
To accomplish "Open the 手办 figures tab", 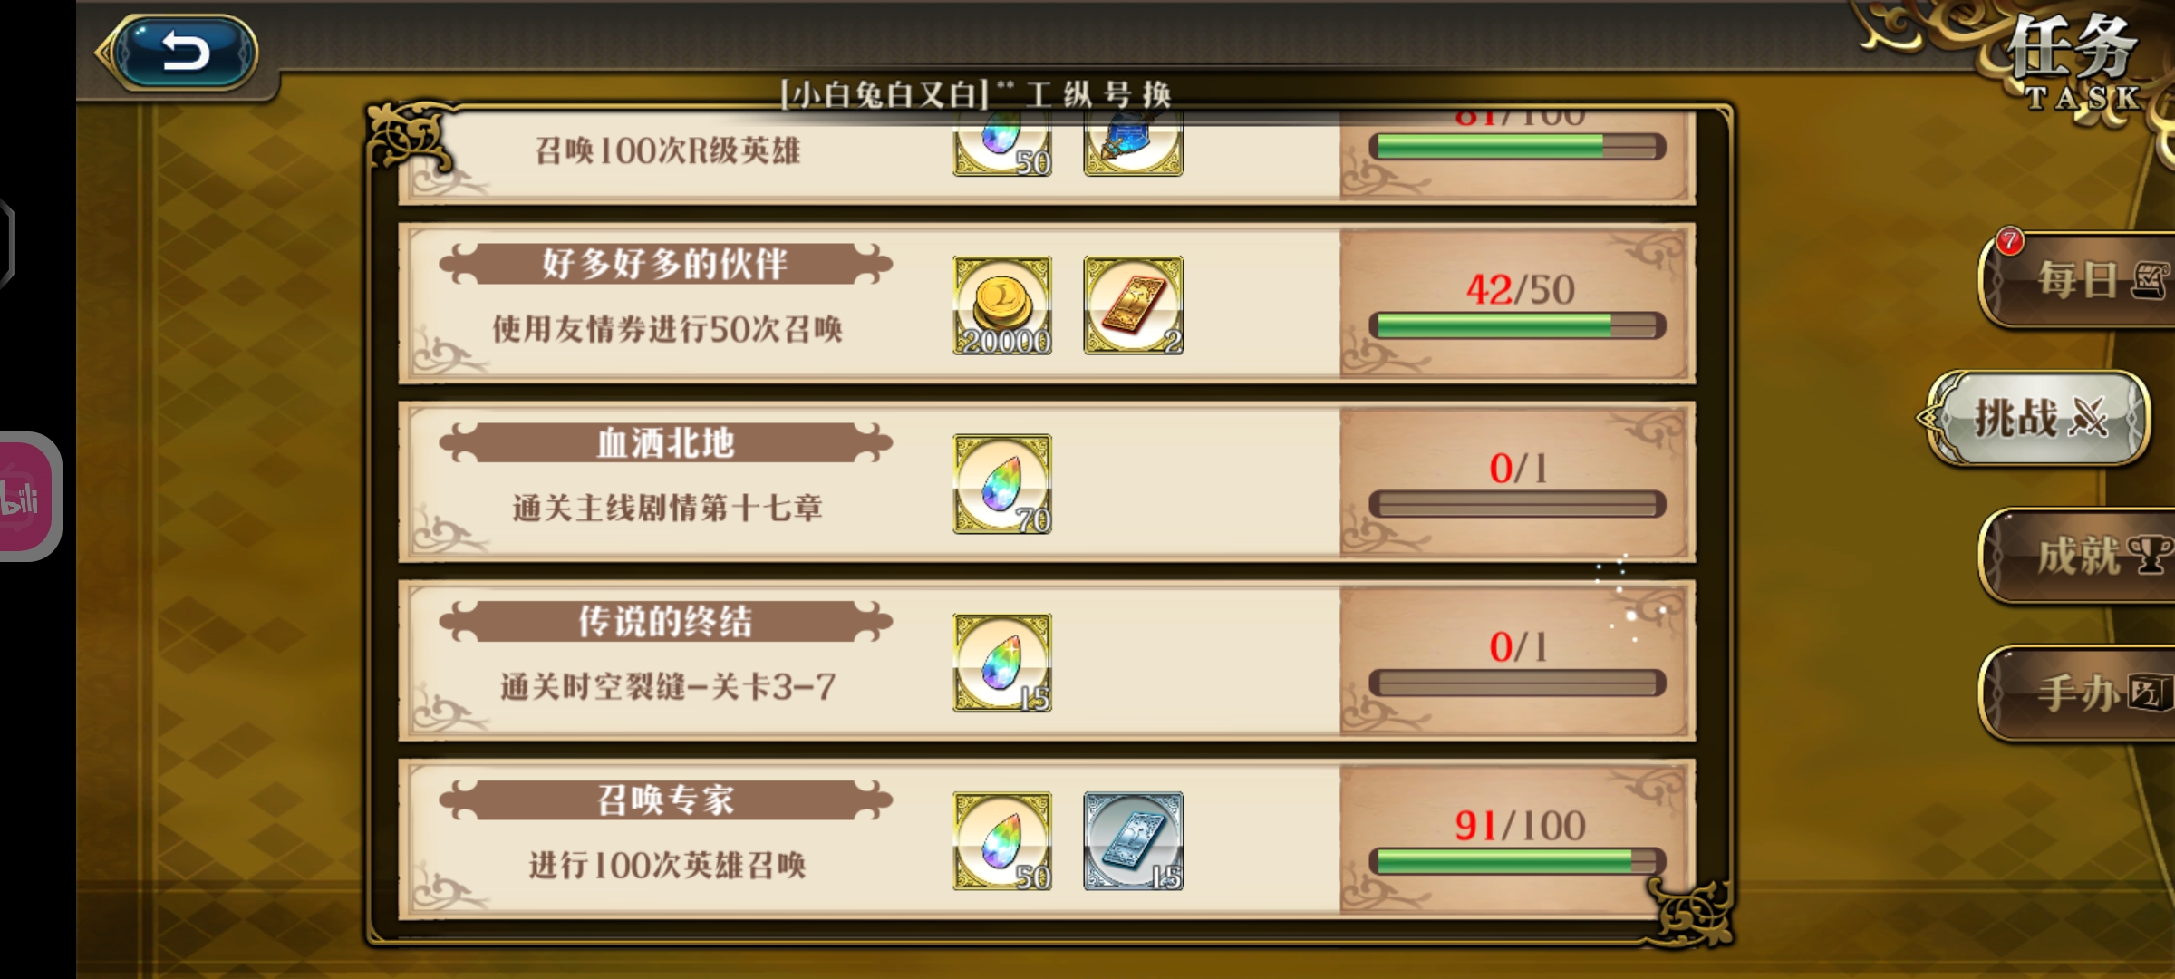I will [2077, 693].
